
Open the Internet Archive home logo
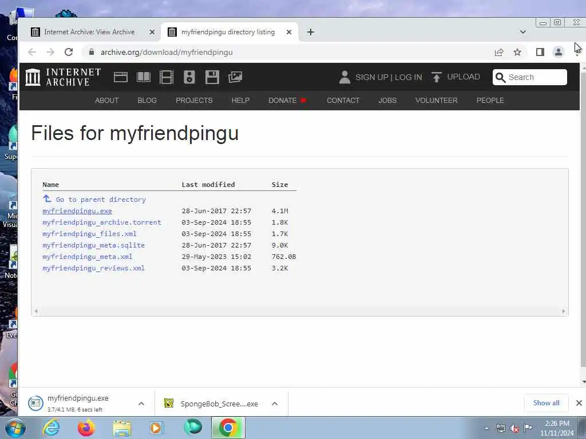coord(63,77)
